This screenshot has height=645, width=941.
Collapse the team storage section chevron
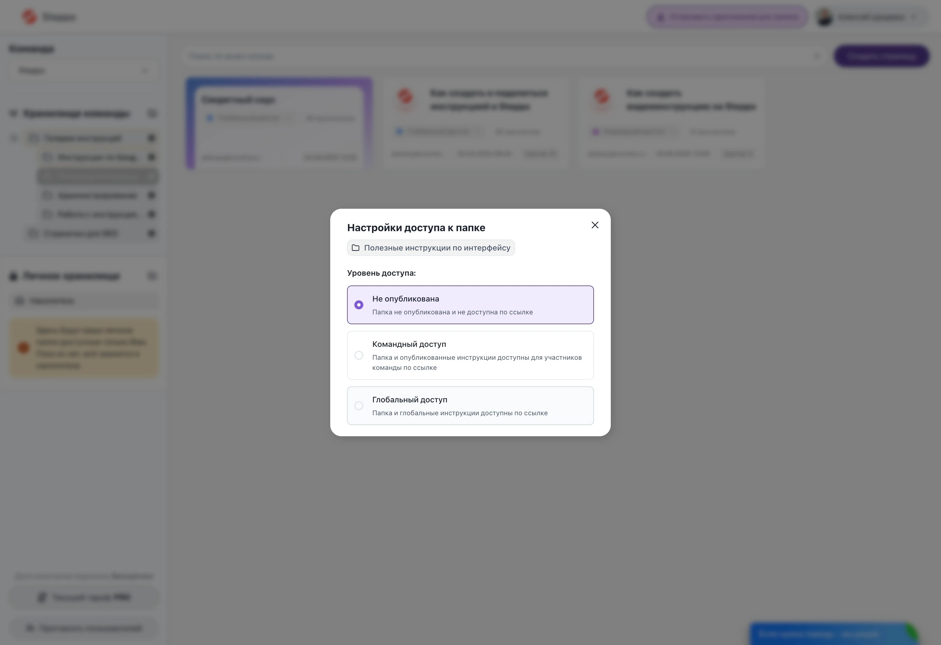(13, 113)
